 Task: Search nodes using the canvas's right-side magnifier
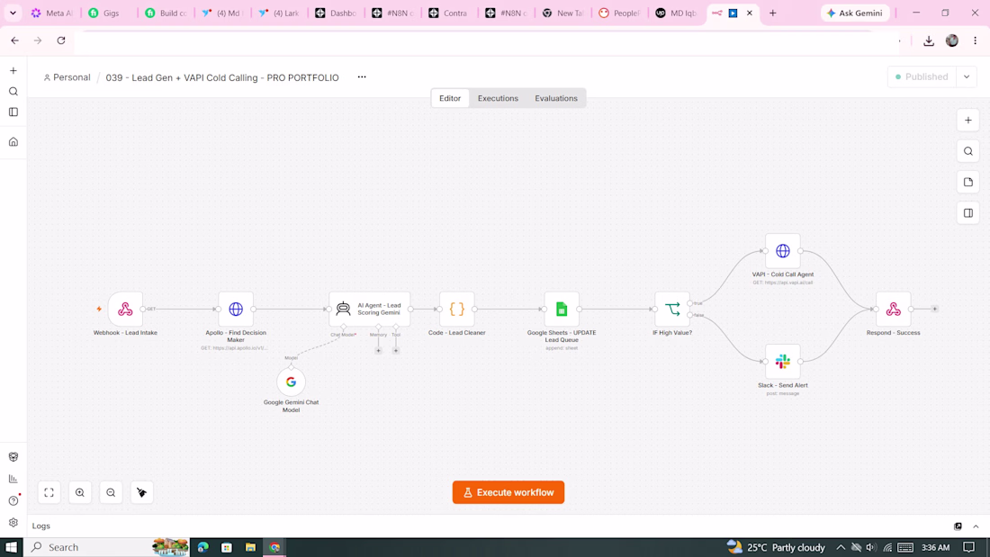click(967, 151)
